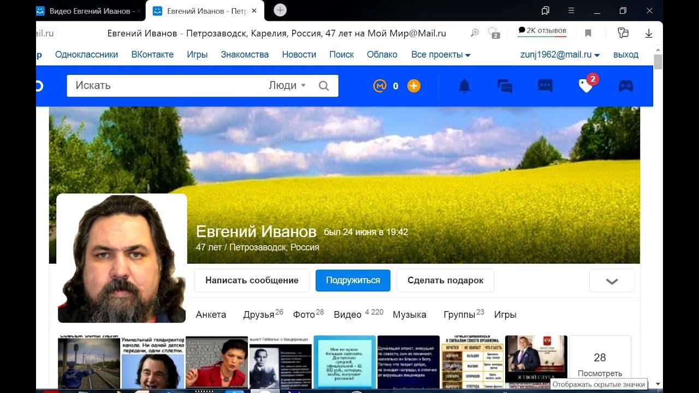Click the orange coin balance icon

click(380, 86)
